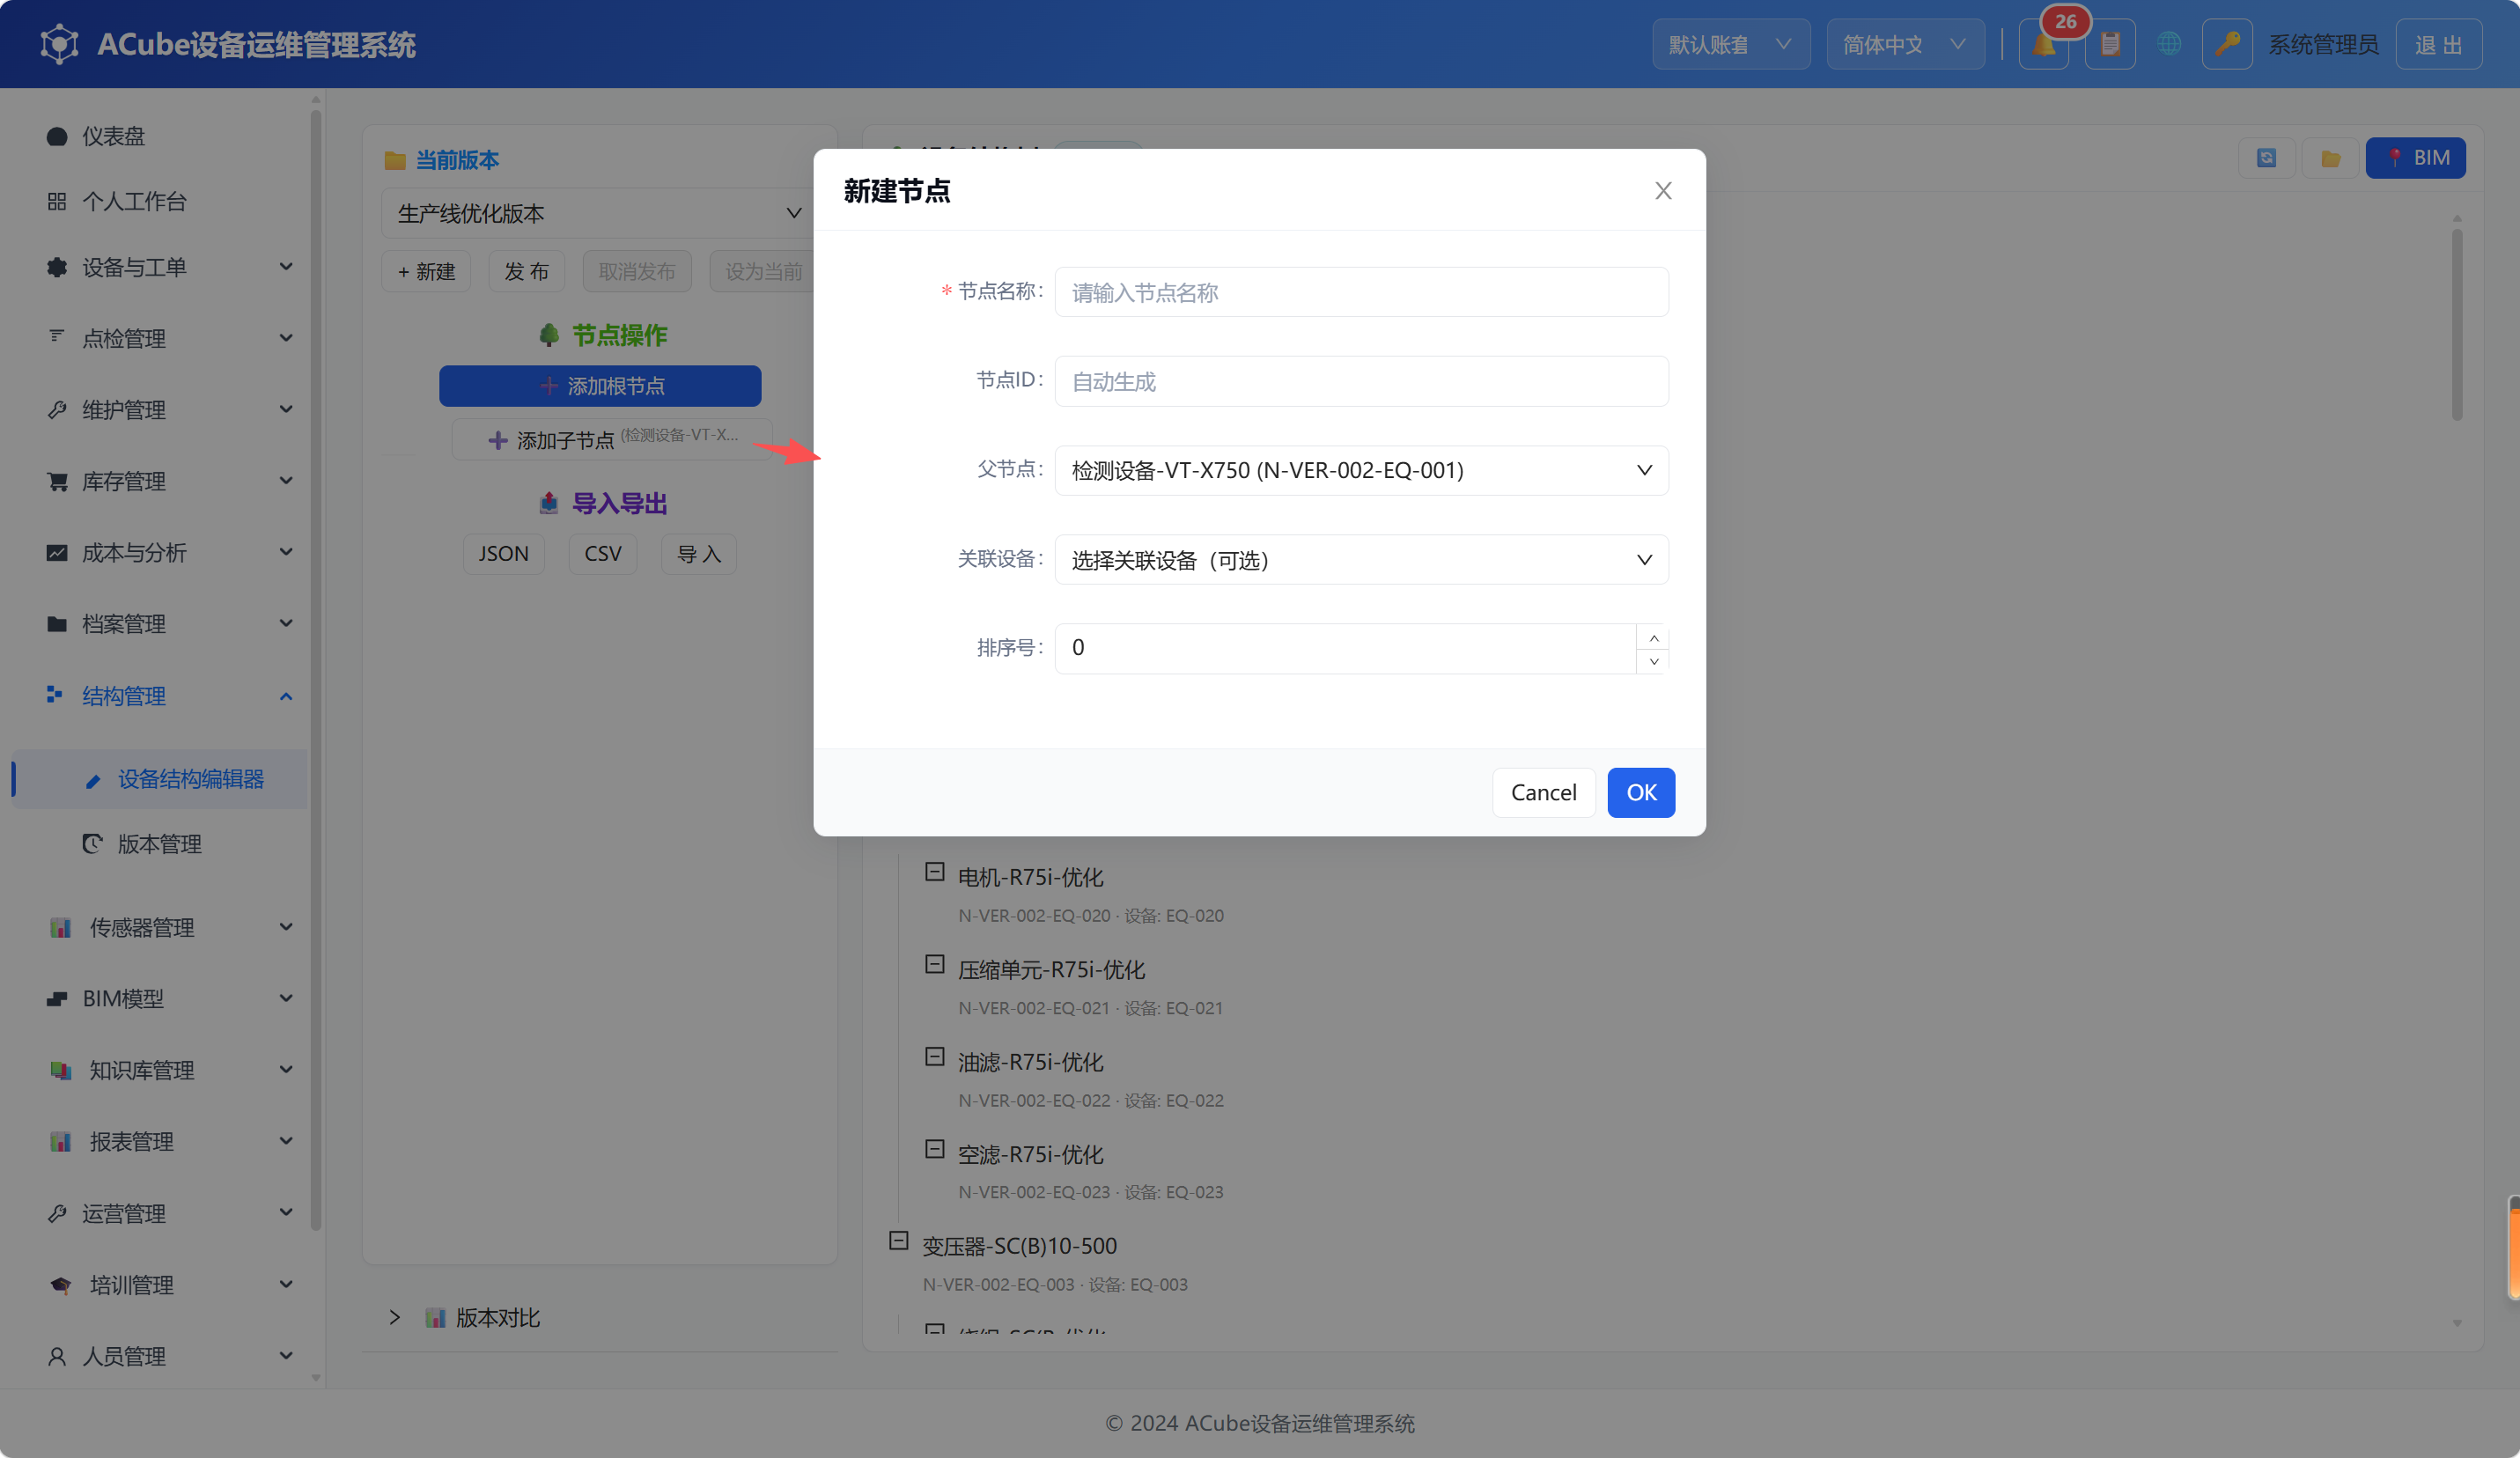The height and width of the screenshot is (1458, 2520).
Task: Decrease 排序号 with down arrow
Action: coord(1653,661)
